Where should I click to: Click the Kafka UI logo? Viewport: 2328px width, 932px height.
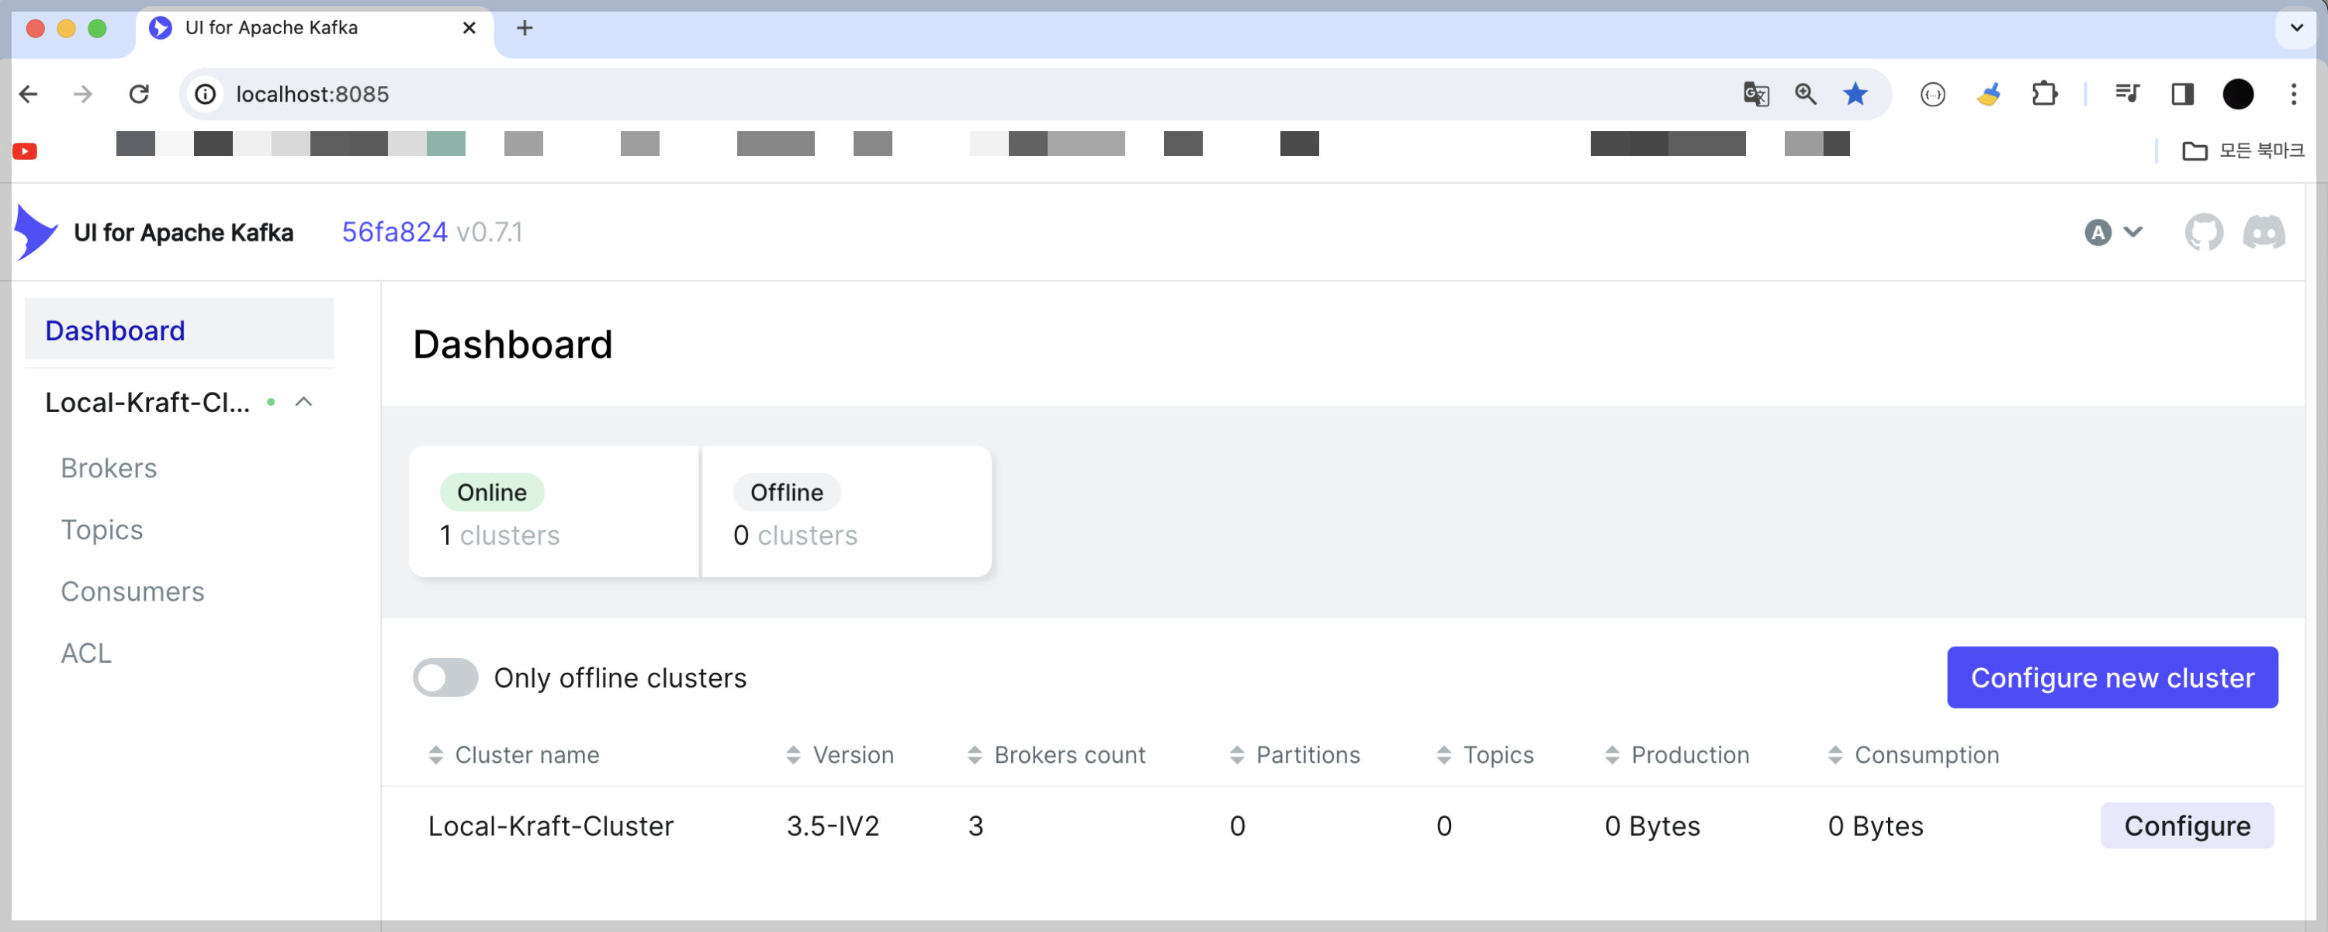(x=36, y=232)
